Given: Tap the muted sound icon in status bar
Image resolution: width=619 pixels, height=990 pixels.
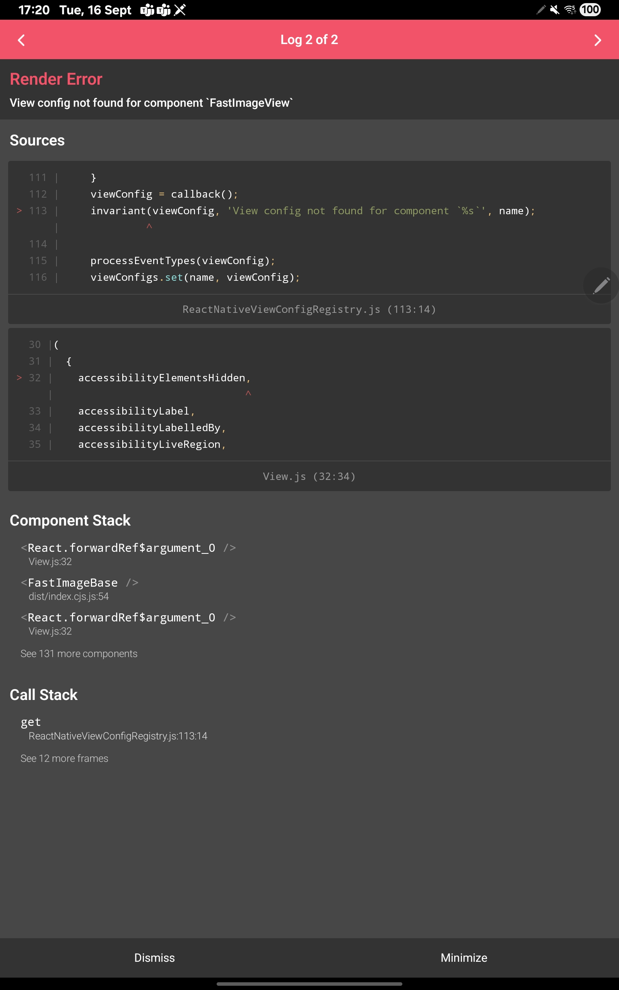Looking at the screenshot, I should (x=554, y=10).
